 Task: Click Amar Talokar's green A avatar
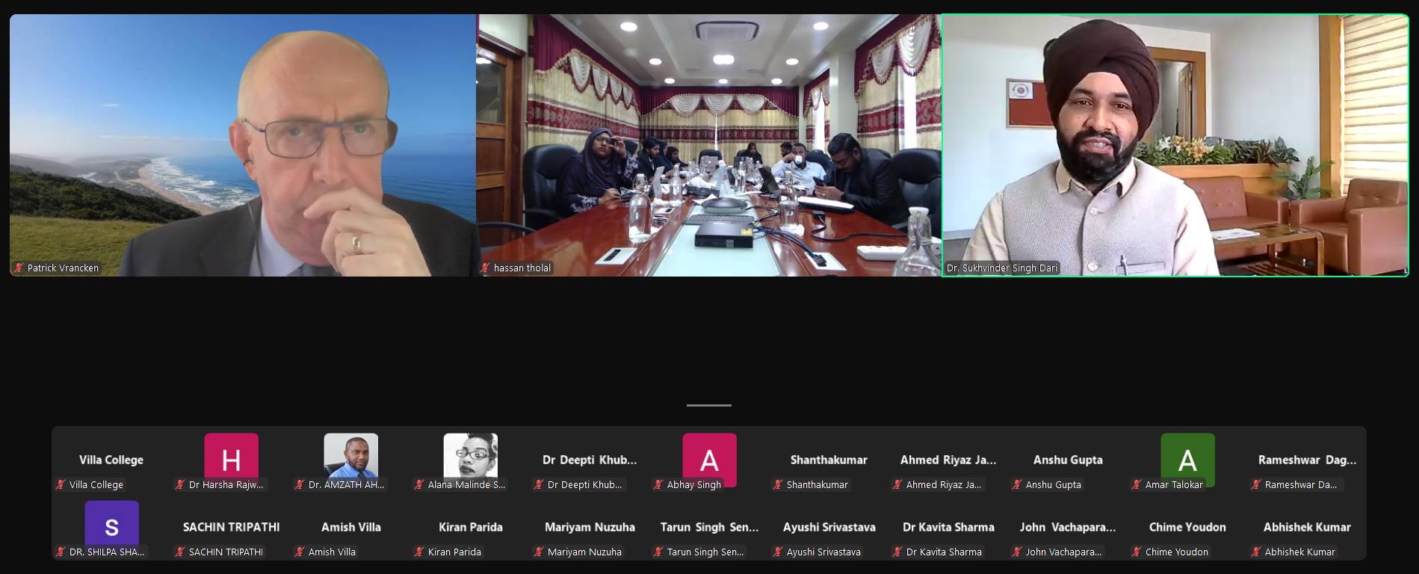pyautogui.click(x=1188, y=460)
